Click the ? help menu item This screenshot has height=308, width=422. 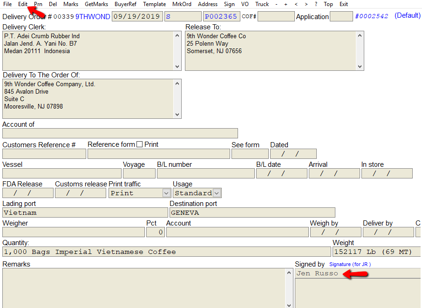click(316, 4)
